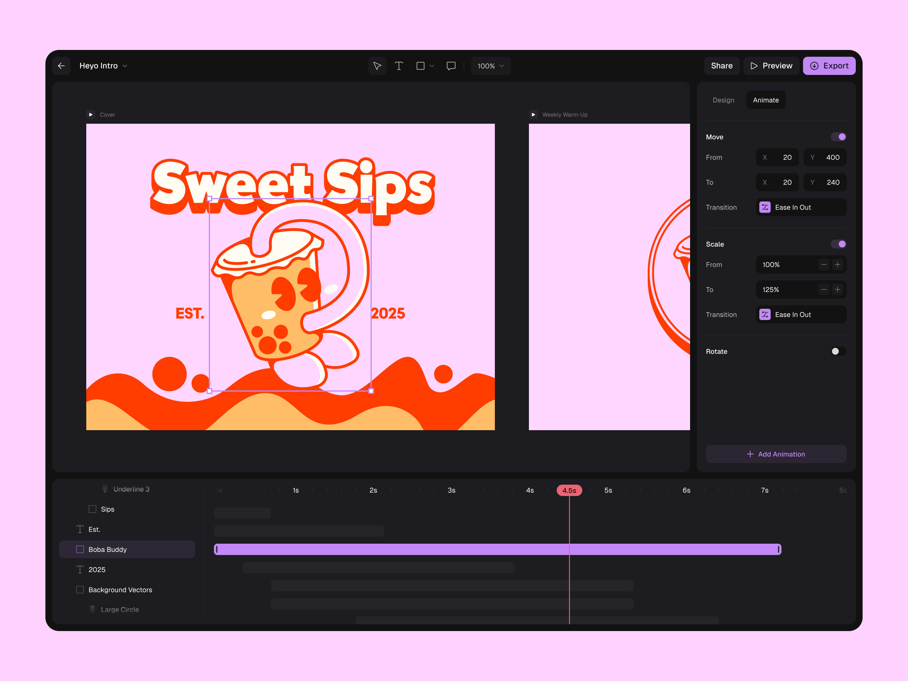Click the Share button
The width and height of the screenshot is (908, 681).
click(721, 66)
